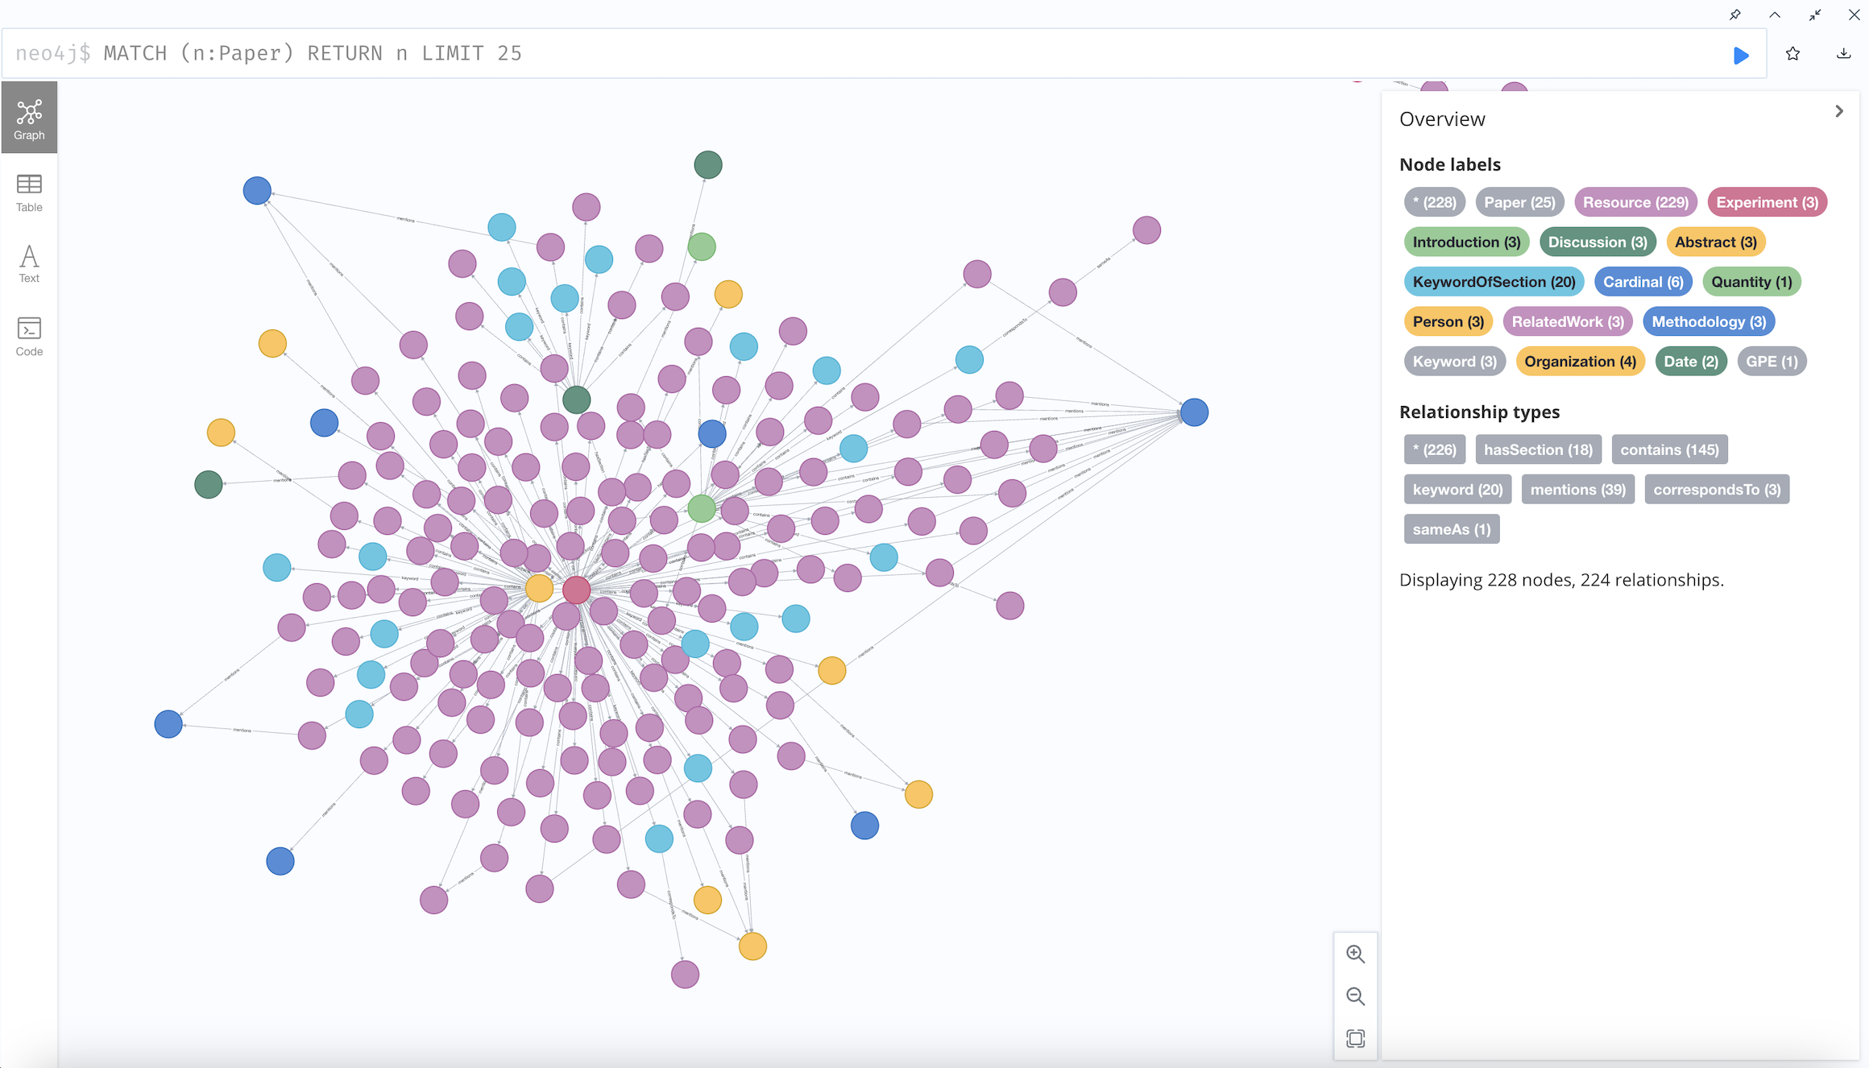
Task: Select the Paper (25) label
Action: point(1519,202)
